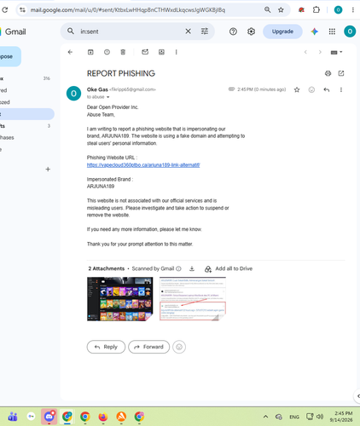The height and width of the screenshot is (426, 360).
Task: Show hidden system tray icons chevron
Action: [265, 417]
